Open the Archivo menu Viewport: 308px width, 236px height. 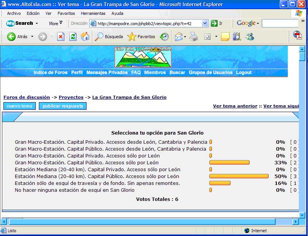(14, 13)
